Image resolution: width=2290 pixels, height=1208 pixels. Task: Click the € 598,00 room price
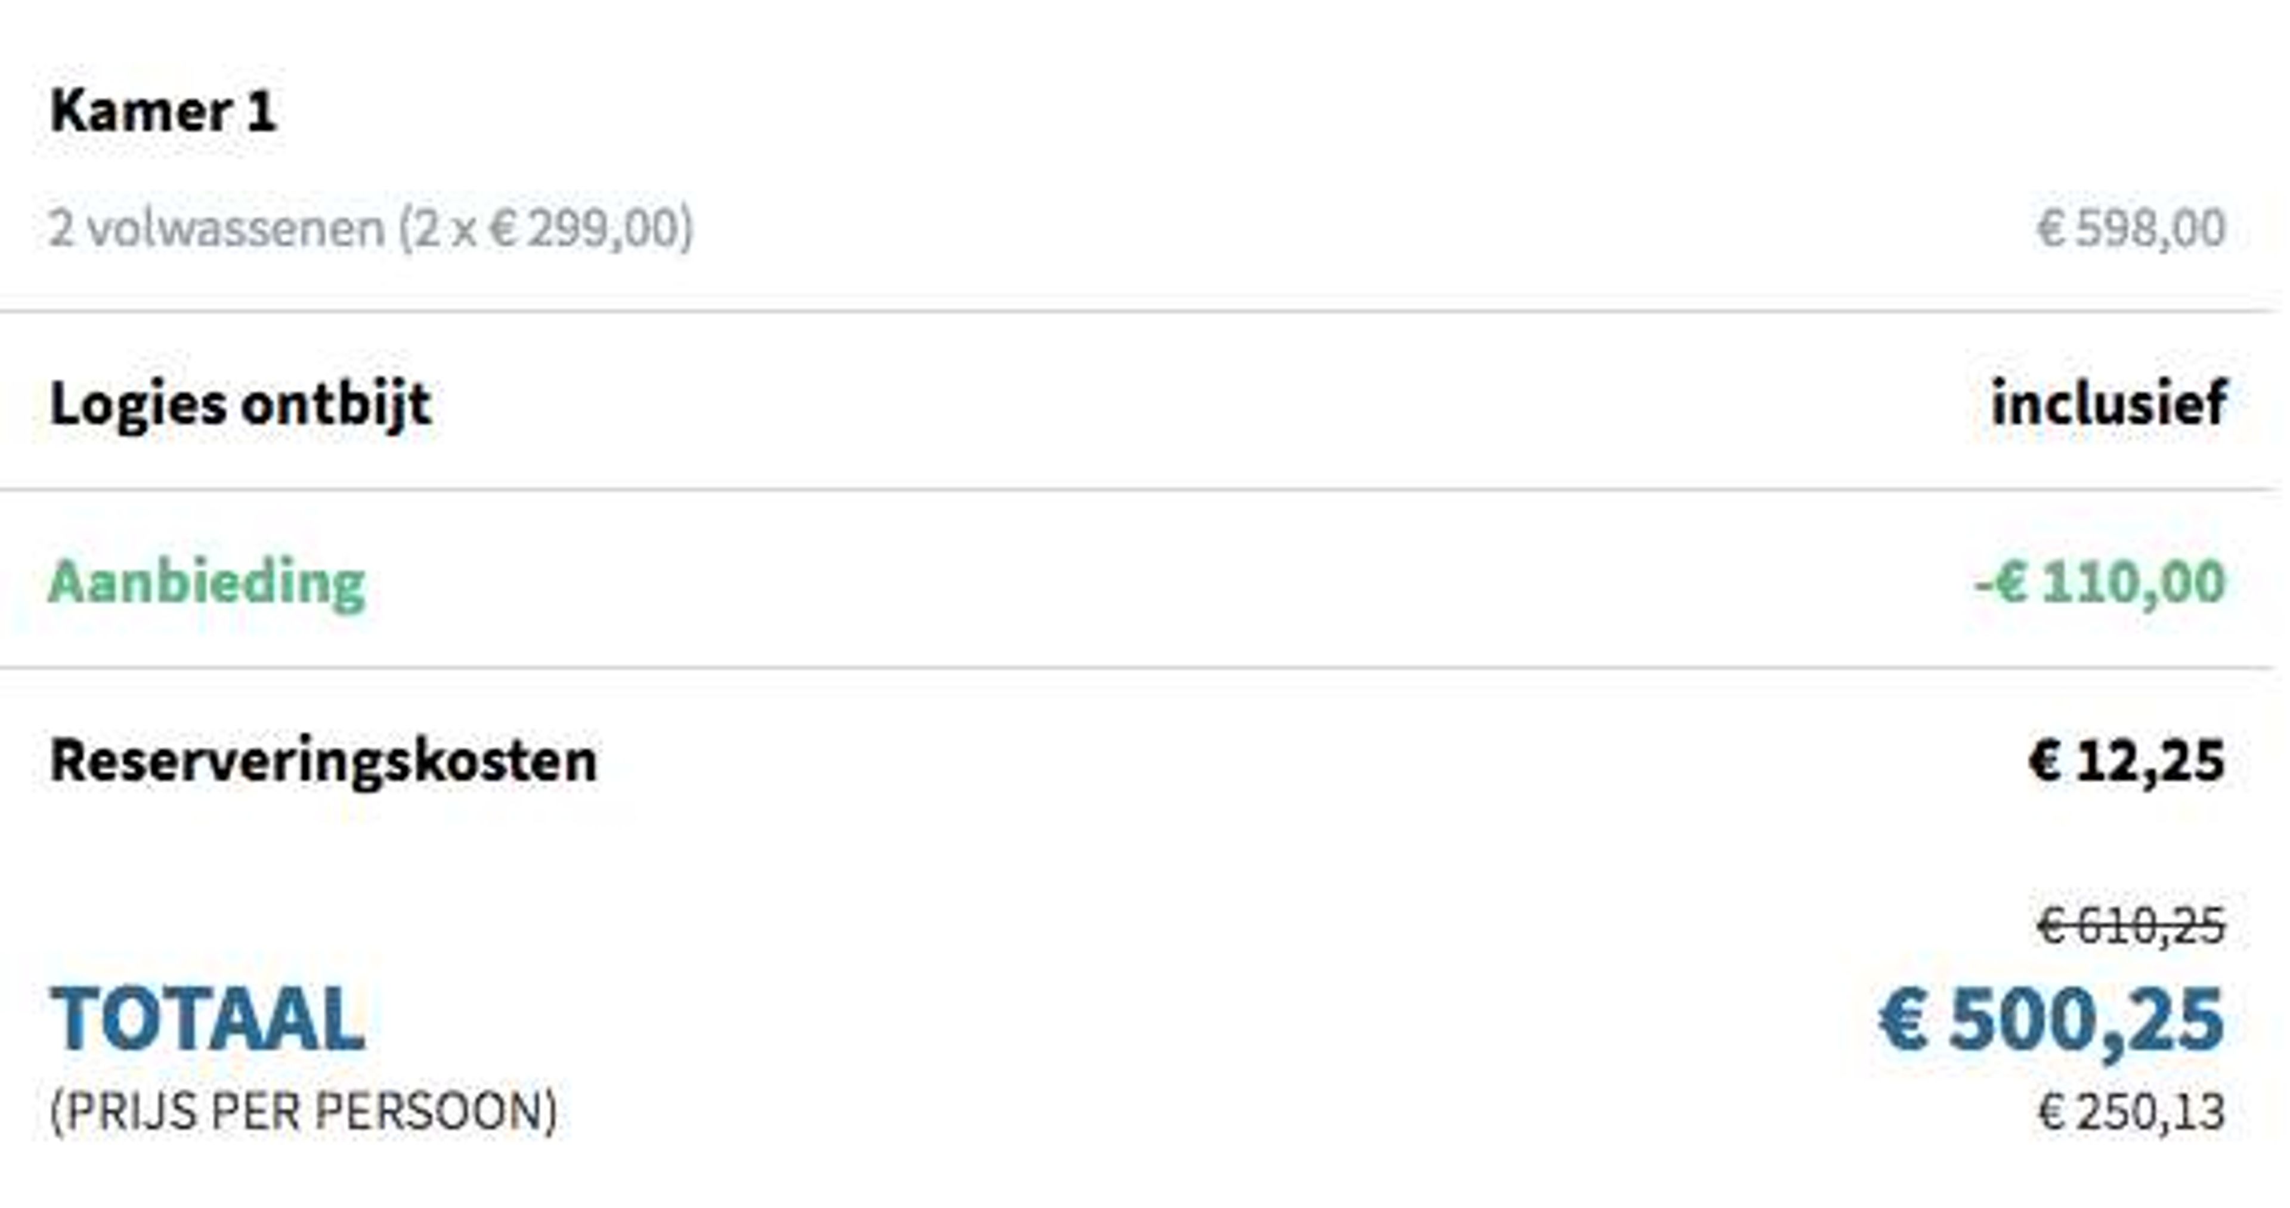[2131, 228]
